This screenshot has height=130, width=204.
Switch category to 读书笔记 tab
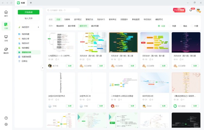[x=78, y=19]
